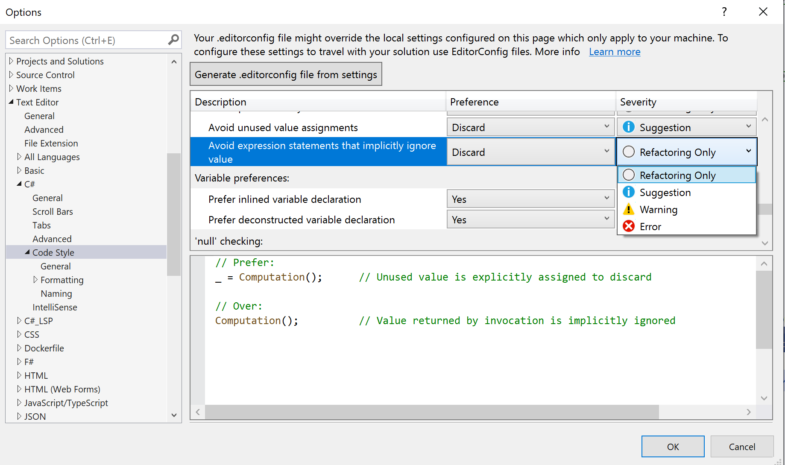Click the search magnifier icon
Viewport: 785px width, 465px height.
[173, 39]
